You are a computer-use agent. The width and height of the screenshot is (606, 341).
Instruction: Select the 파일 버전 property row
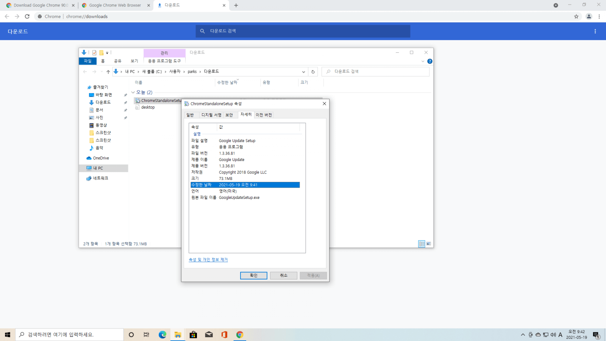(245, 153)
